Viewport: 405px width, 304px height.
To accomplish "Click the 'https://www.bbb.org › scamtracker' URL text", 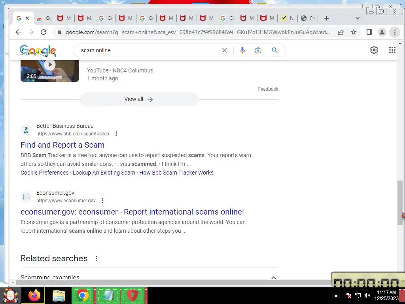I will [73, 134].
